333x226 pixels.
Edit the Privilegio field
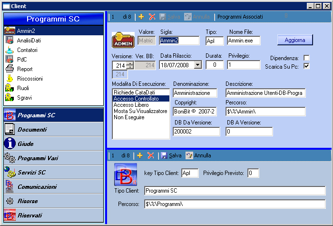click(x=244, y=65)
